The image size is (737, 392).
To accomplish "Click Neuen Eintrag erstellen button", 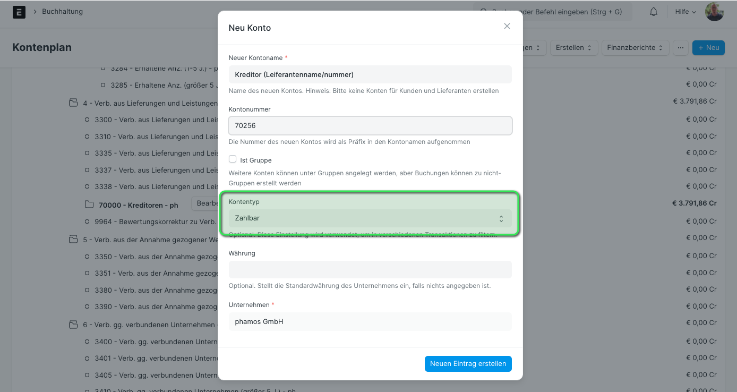I will pos(468,364).
